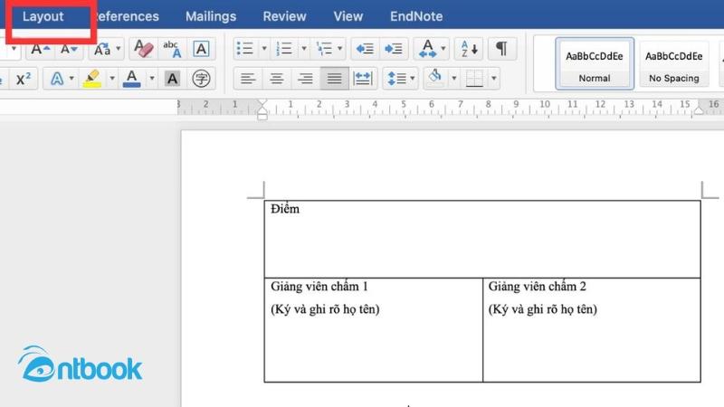Click the horizontal ruler at mark 8
This screenshot has width=724, height=407.
tap(488, 105)
